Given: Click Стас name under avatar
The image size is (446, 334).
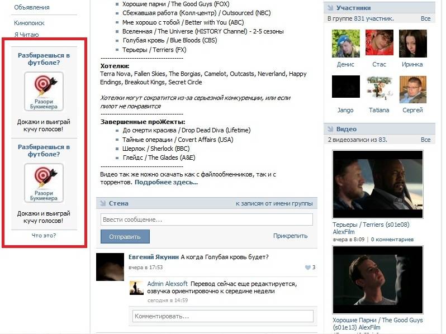Looking at the screenshot, I should point(379,64).
